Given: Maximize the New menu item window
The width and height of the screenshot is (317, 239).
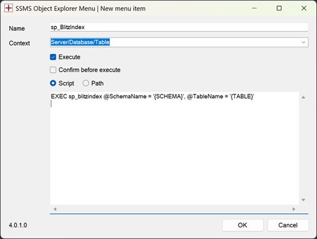Looking at the screenshot, I should click(279, 9).
